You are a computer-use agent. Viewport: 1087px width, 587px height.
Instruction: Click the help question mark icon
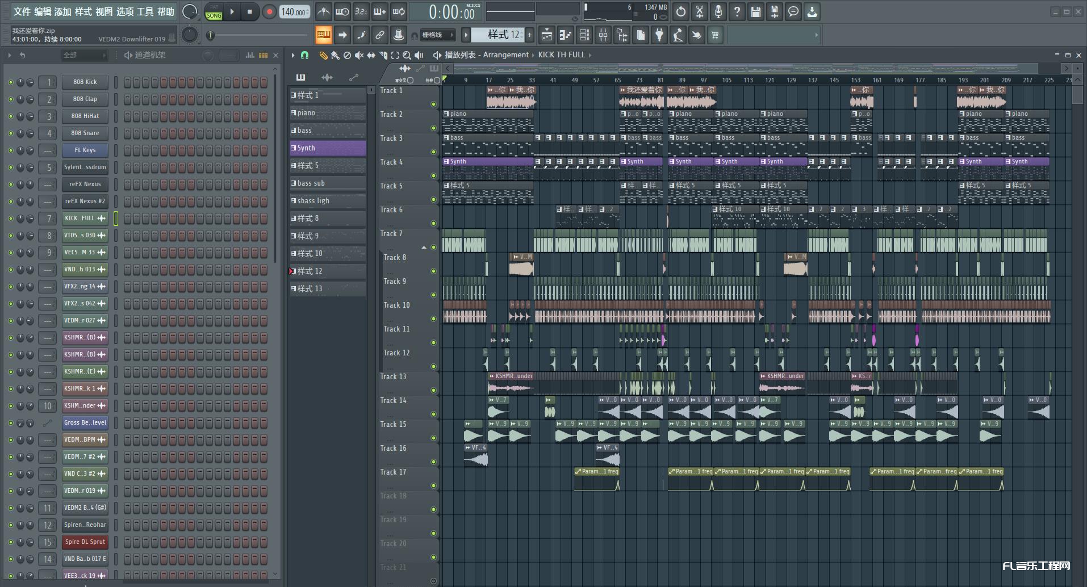pos(737,11)
